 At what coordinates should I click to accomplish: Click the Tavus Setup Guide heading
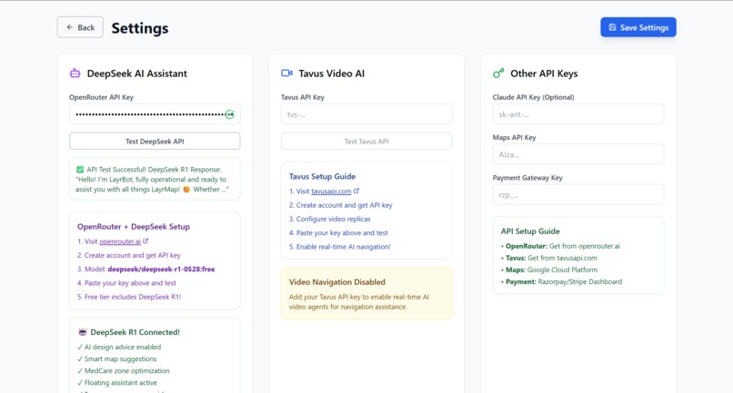coord(322,176)
